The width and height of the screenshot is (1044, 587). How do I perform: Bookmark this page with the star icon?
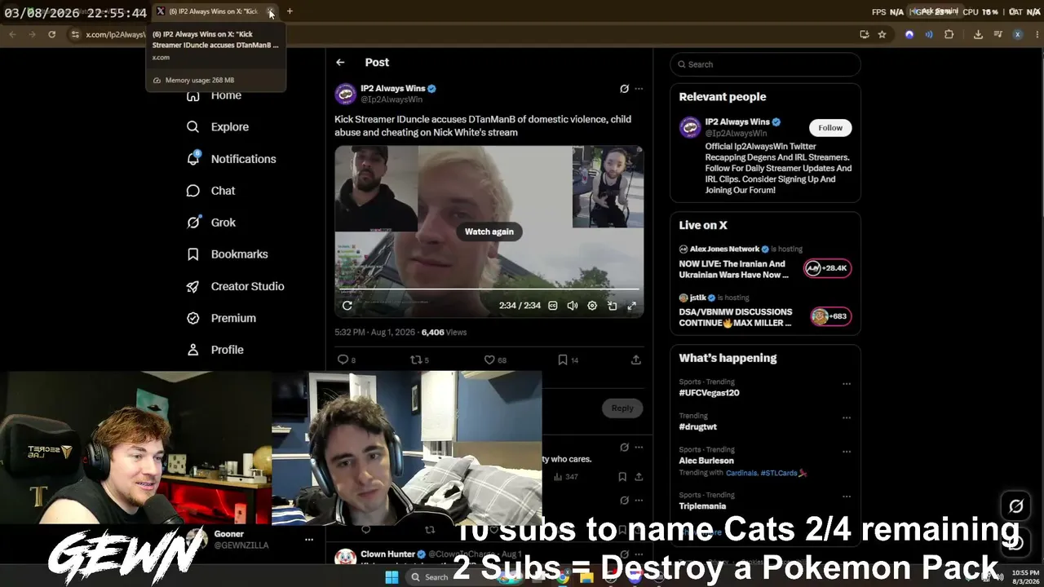(882, 34)
